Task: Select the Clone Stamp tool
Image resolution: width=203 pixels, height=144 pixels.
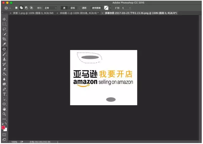Action: pos(4,59)
